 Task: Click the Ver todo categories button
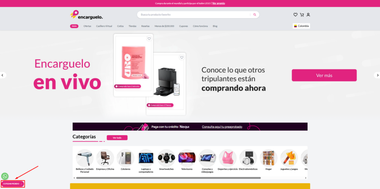117,138
